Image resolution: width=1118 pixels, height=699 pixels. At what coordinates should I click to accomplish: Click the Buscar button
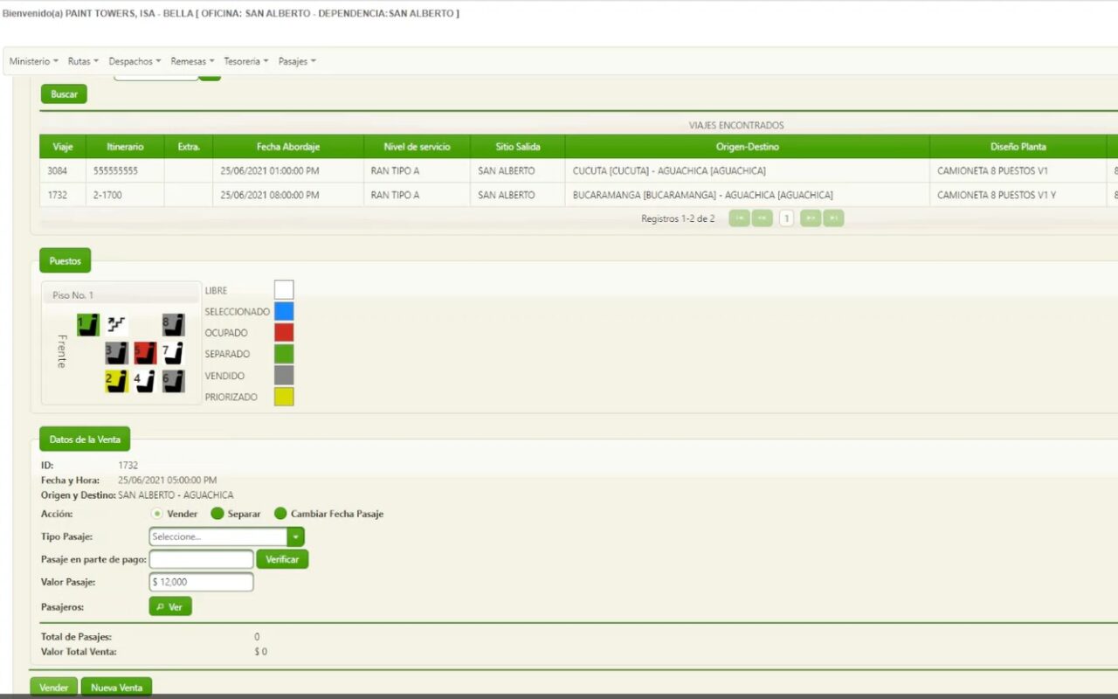pos(64,94)
